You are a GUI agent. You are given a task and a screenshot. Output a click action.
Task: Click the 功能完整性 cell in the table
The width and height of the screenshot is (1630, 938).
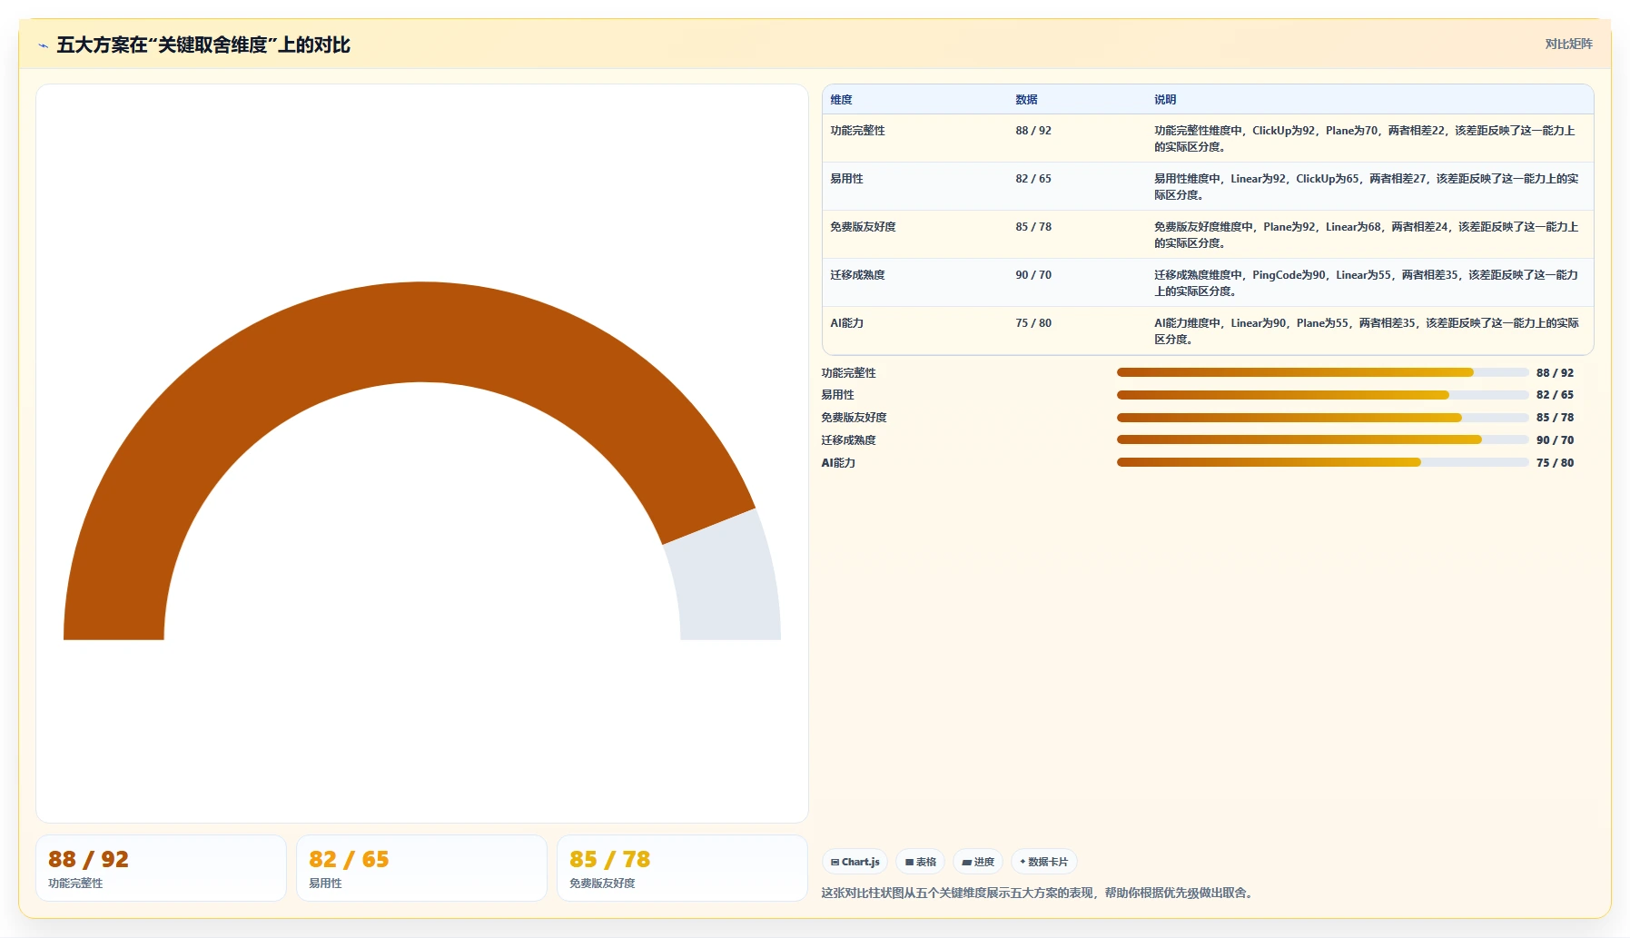[x=857, y=131]
